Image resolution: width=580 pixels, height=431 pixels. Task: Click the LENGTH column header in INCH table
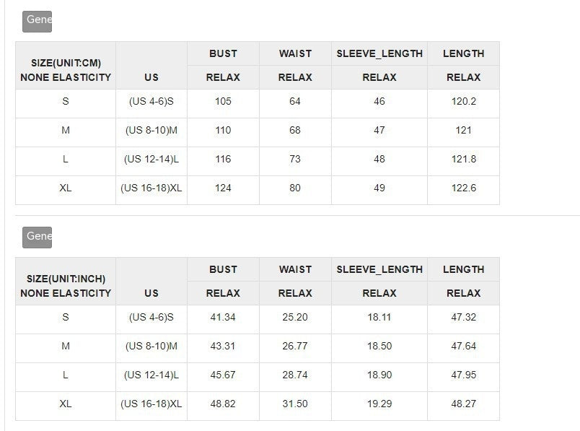(x=463, y=269)
